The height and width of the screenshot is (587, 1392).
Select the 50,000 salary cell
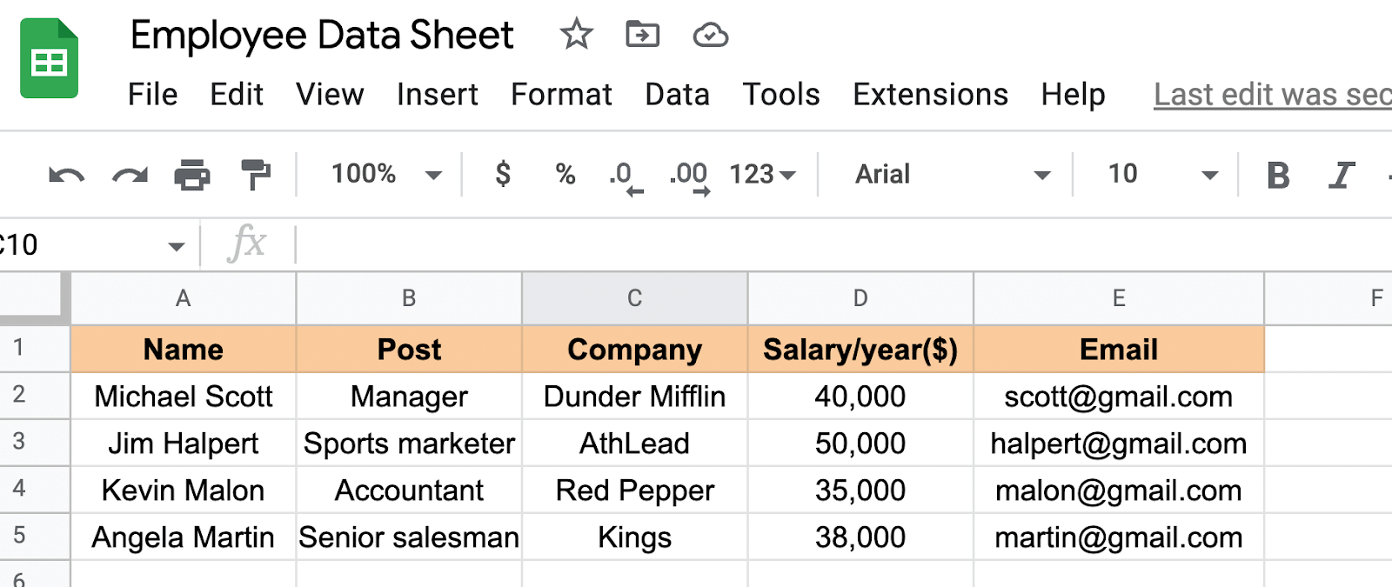[x=860, y=444]
